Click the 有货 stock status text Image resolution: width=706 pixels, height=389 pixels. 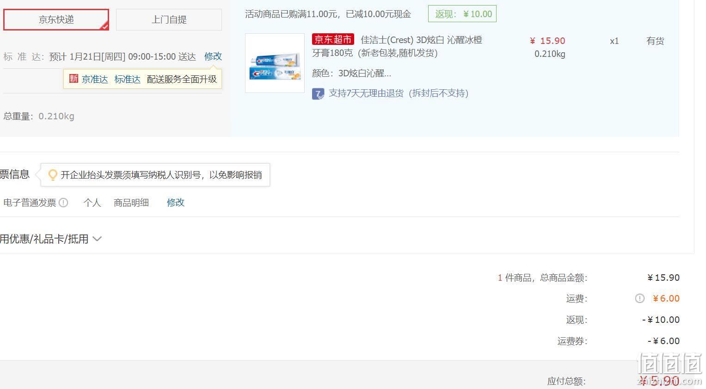pyautogui.click(x=655, y=41)
